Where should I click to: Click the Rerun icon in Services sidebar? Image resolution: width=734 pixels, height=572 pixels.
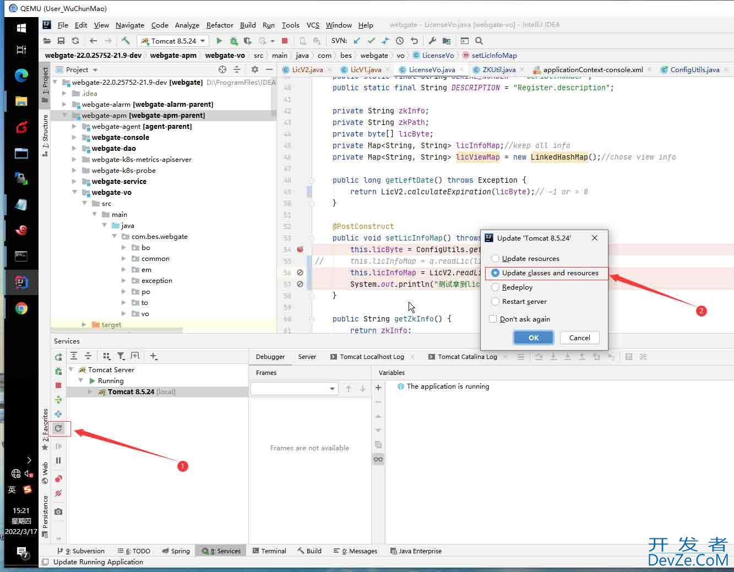tap(58, 357)
